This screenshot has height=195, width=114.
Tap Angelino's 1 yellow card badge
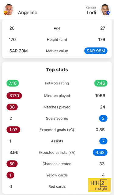point(10,175)
